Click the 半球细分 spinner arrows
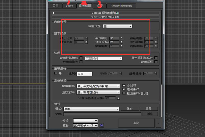 121,38
